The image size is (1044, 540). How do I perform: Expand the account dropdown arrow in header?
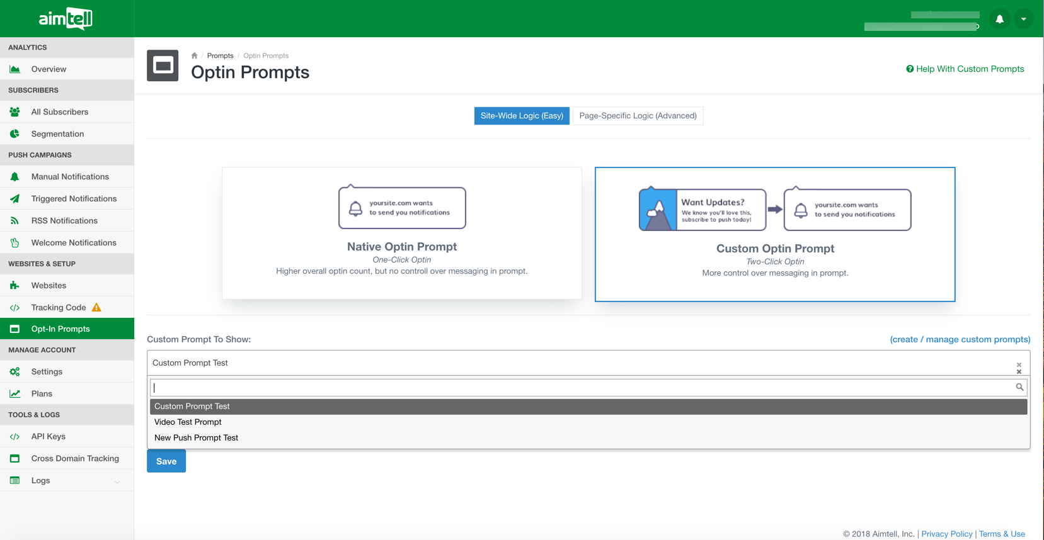coord(1023,19)
